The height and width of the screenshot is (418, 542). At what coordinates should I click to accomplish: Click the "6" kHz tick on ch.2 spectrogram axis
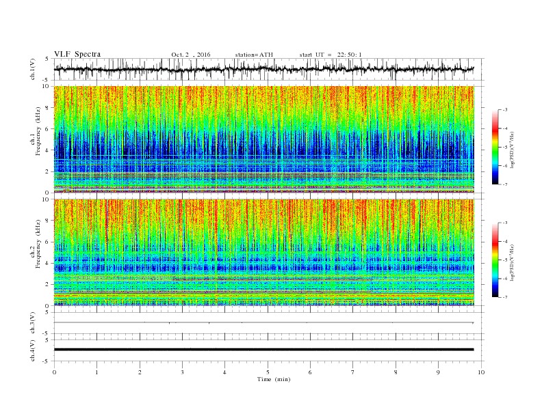48,242
